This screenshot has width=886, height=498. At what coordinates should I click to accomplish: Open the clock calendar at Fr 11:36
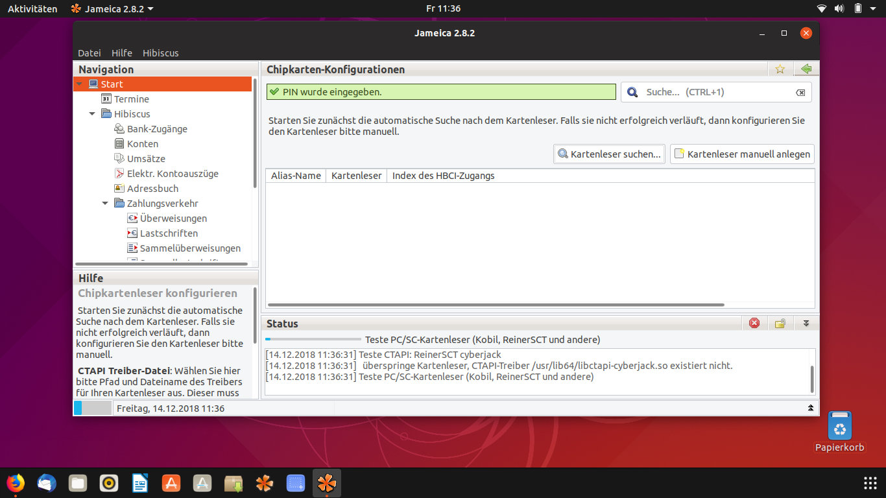click(x=443, y=8)
